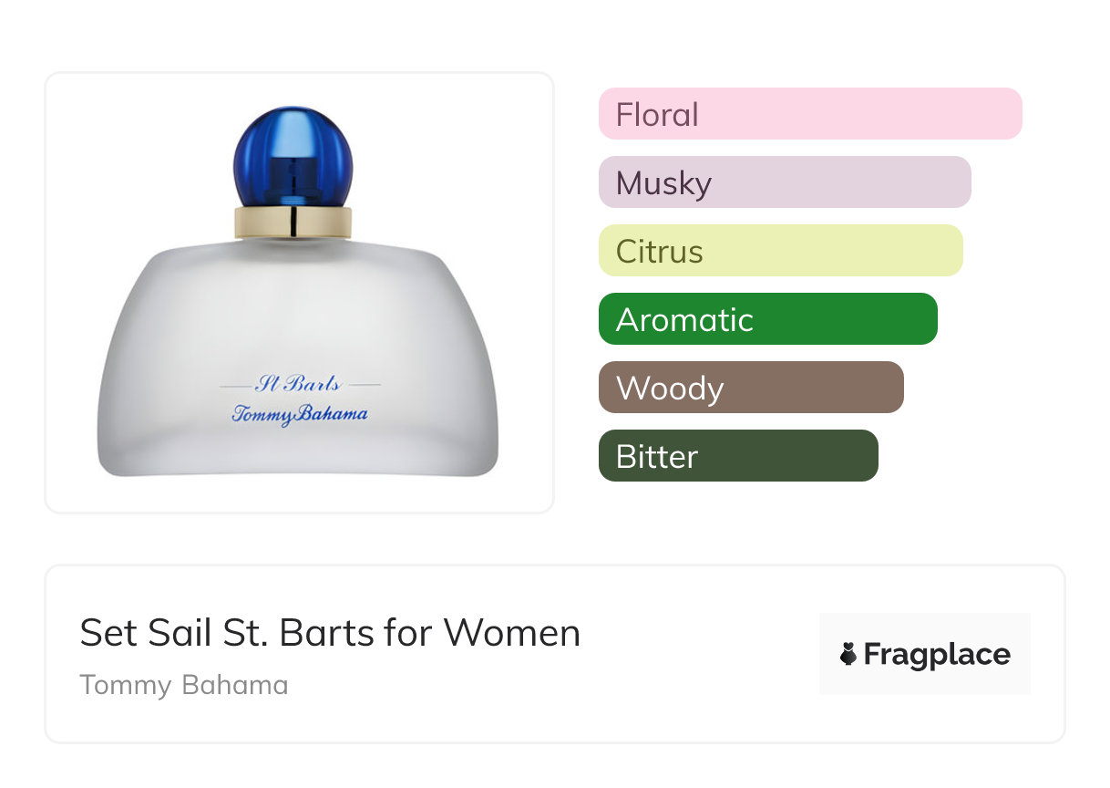This screenshot has height=788, width=1110.
Task: Click the word Bitter in bottom bar
Action: tap(656, 456)
